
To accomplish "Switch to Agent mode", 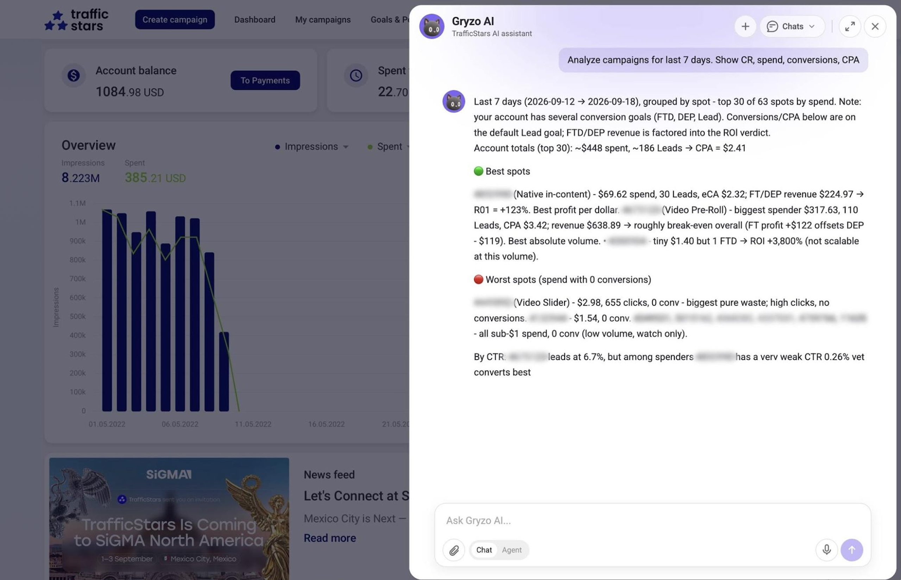I will [x=512, y=550].
